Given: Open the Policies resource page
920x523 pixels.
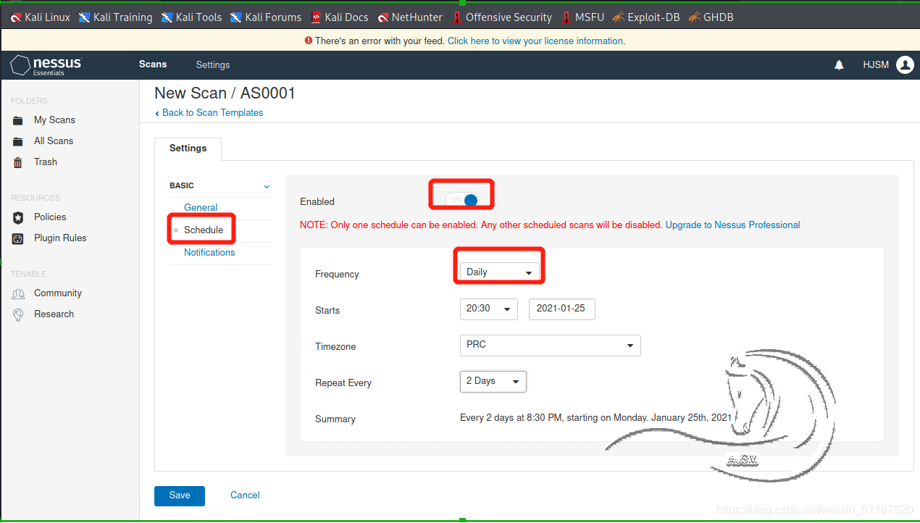Looking at the screenshot, I should pos(50,217).
